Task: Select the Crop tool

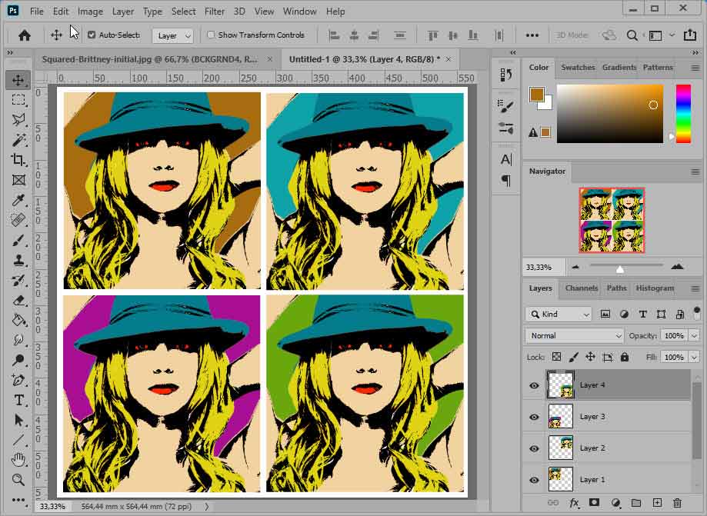Action: pos(18,159)
